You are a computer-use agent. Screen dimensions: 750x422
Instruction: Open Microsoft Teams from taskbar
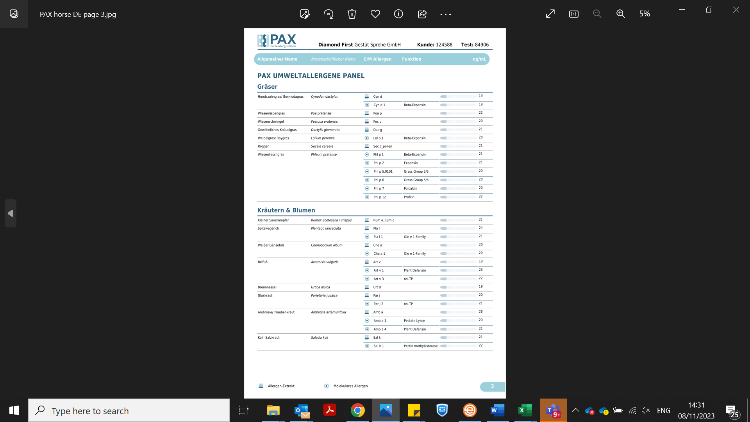click(x=553, y=410)
